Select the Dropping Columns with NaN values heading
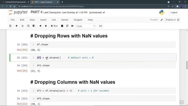 [73, 82]
